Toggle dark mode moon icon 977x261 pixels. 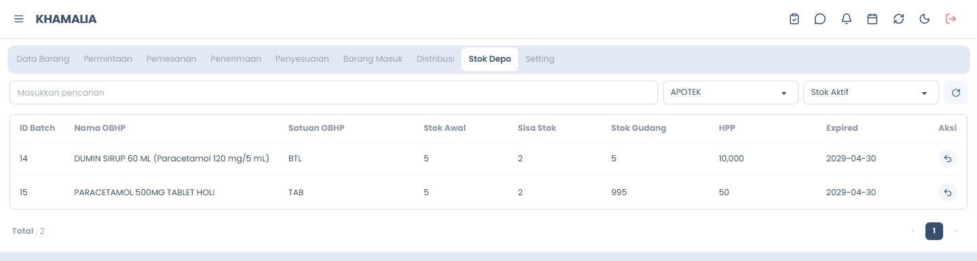tap(925, 19)
